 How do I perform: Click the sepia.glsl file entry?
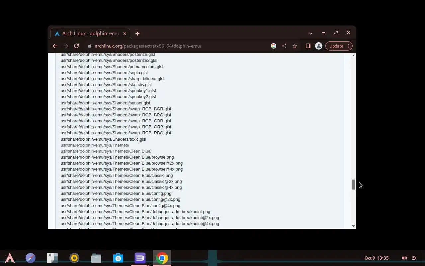point(104,72)
